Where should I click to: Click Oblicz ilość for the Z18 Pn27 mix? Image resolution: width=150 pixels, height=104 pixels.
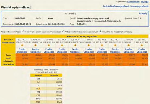point(35,52)
